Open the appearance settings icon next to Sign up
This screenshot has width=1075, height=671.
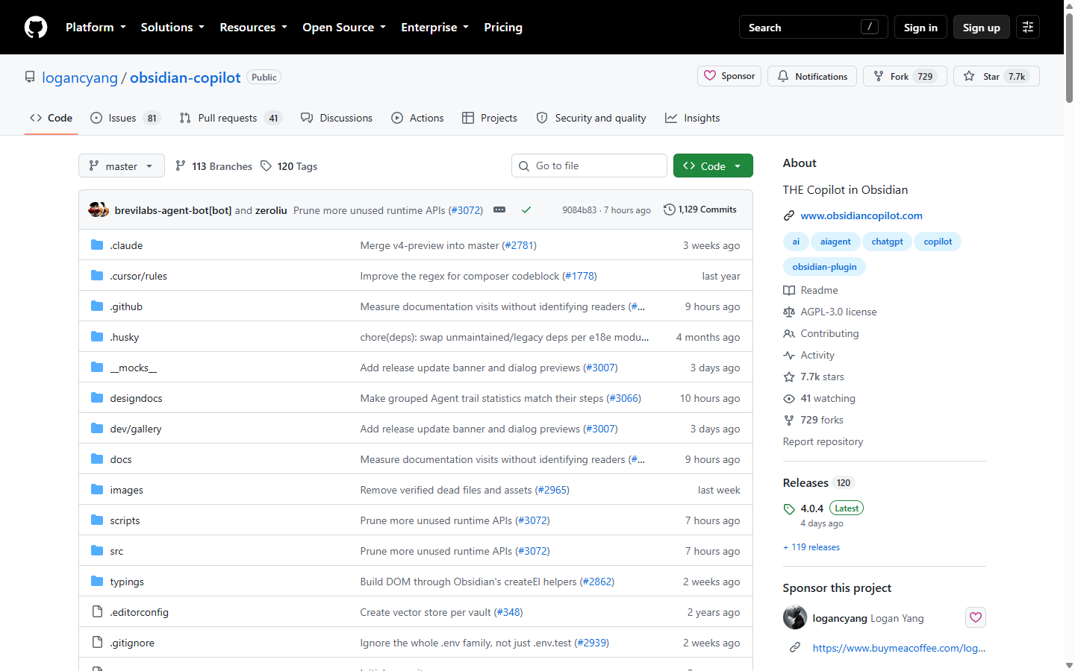coord(1028,27)
